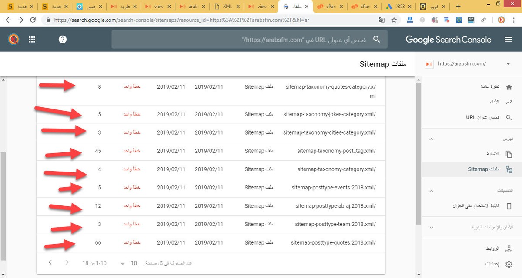Click the discovered URLs count 66
The height and width of the screenshot is (278, 522).
point(98,242)
